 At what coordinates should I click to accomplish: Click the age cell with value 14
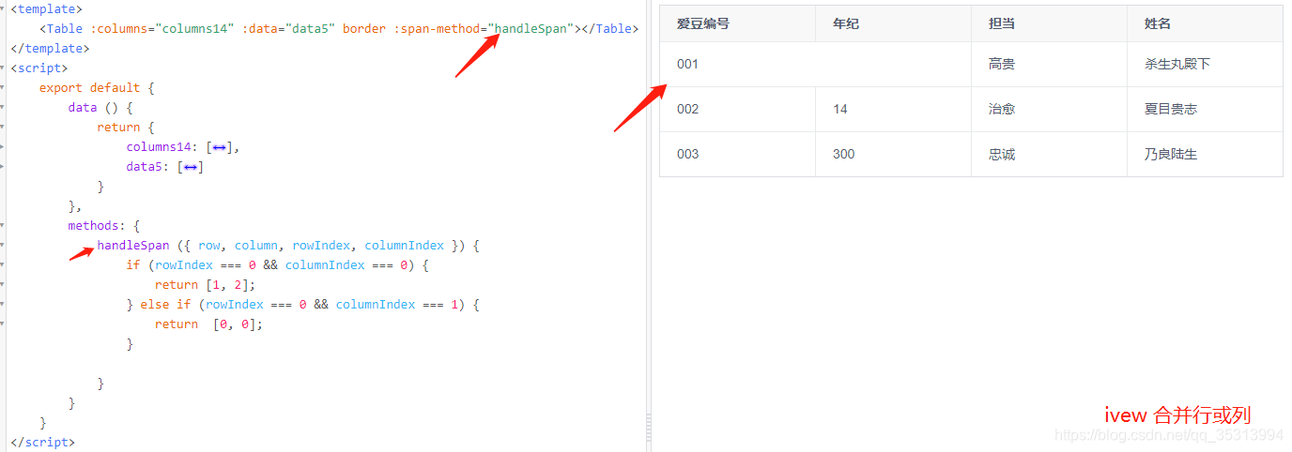pos(893,110)
